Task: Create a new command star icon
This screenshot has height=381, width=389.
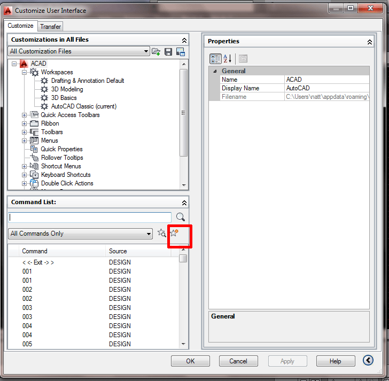Action: point(174,232)
